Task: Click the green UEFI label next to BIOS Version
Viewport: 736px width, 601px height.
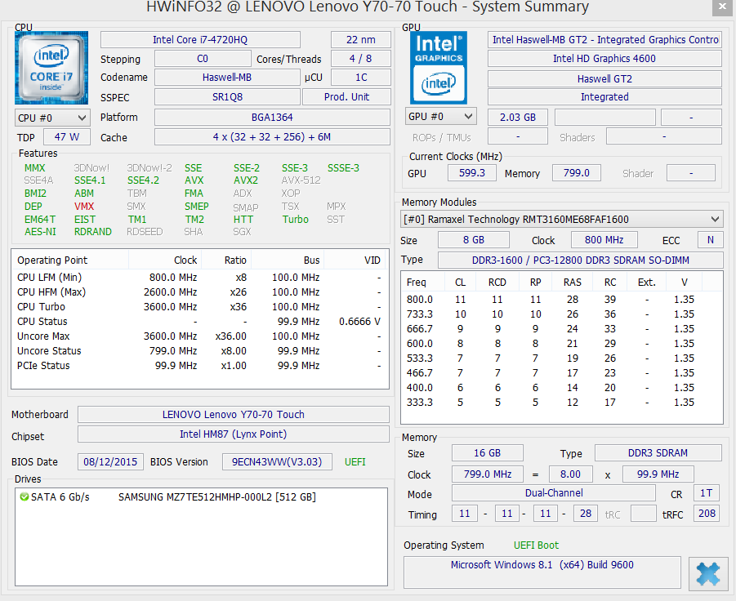Action: pyautogui.click(x=355, y=462)
